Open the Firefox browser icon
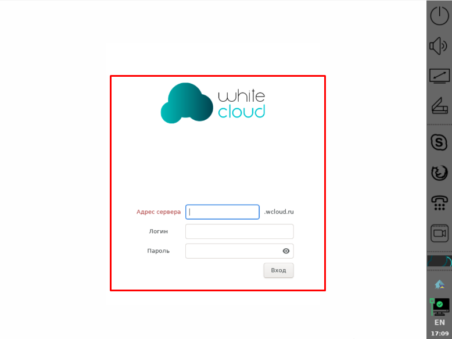The image size is (452, 339). [x=439, y=172]
